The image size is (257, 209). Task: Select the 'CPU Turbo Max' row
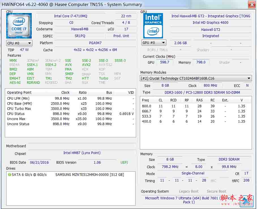[x=70, y=108]
